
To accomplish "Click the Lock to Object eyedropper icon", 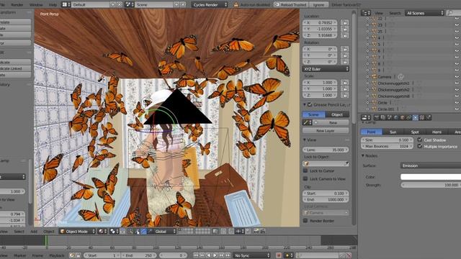I will [x=346, y=163].
